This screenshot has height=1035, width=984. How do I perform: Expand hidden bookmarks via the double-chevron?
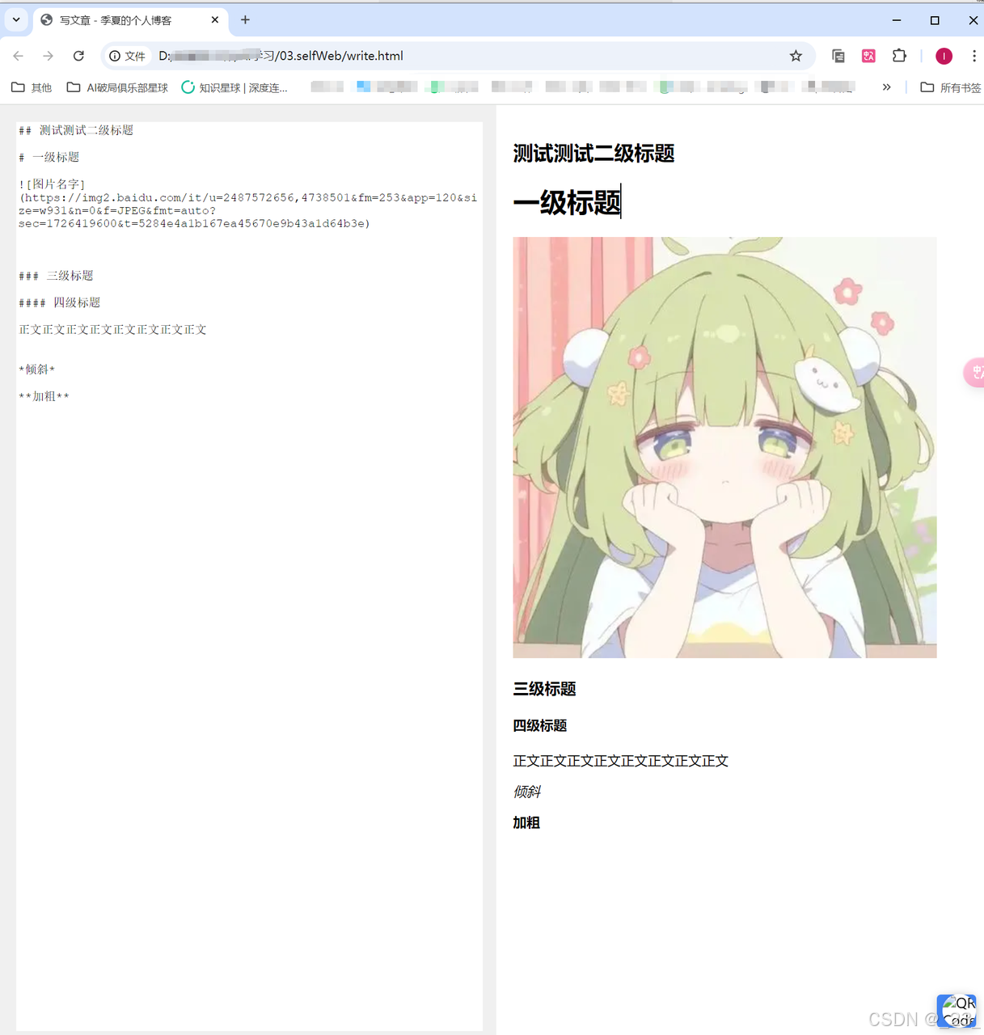click(x=887, y=87)
